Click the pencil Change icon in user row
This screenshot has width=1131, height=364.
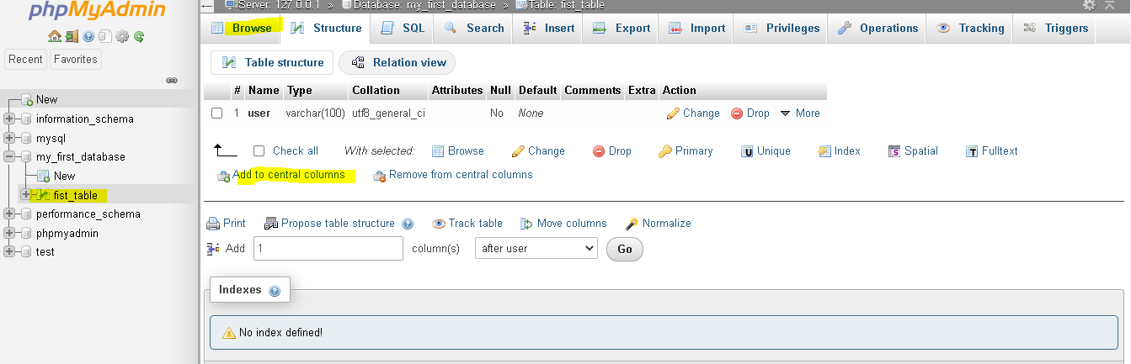[673, 113]
